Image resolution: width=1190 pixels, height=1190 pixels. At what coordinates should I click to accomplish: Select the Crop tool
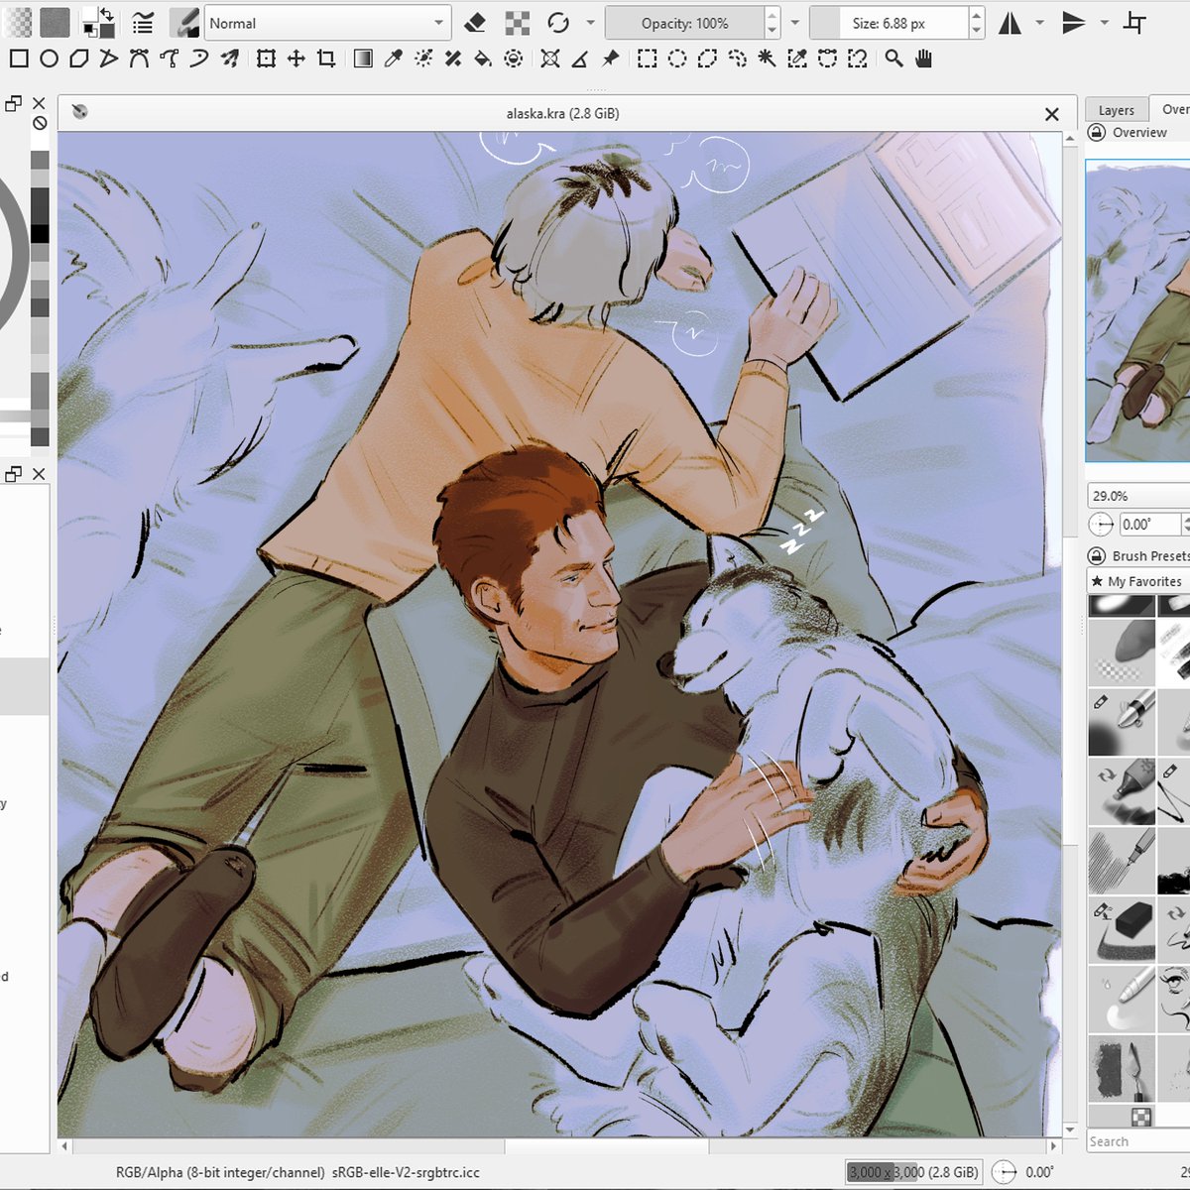(x=326, y=59)
